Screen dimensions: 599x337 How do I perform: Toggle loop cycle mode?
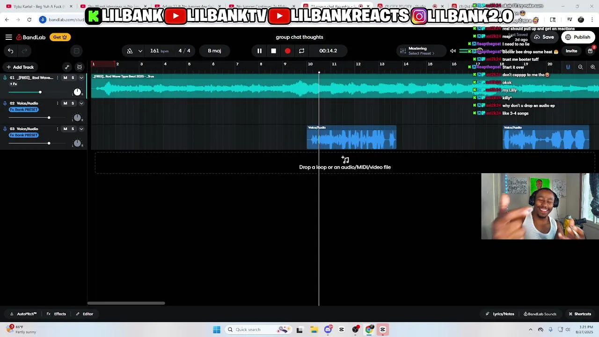[301, 51]
